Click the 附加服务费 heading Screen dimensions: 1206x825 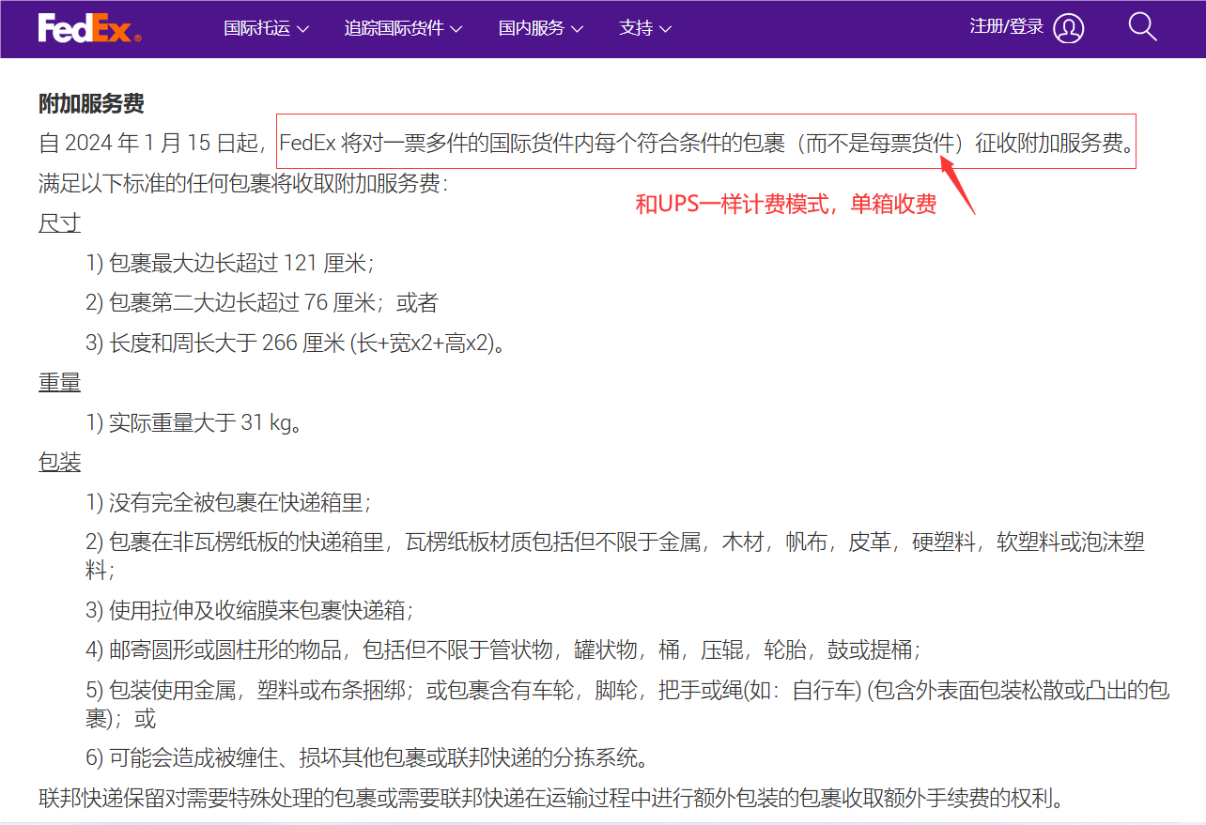point(91,104)
